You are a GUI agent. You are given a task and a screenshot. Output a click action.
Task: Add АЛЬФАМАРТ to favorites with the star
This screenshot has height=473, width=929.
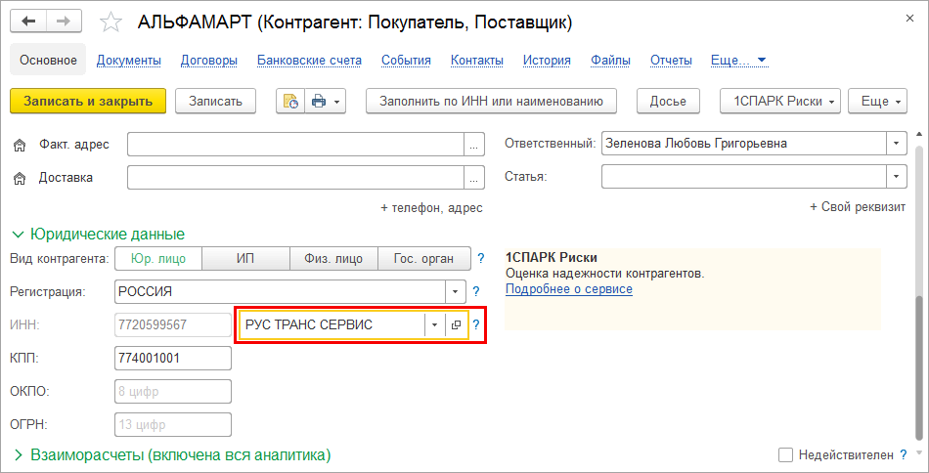pyautogui.click(x=111, y=21)
